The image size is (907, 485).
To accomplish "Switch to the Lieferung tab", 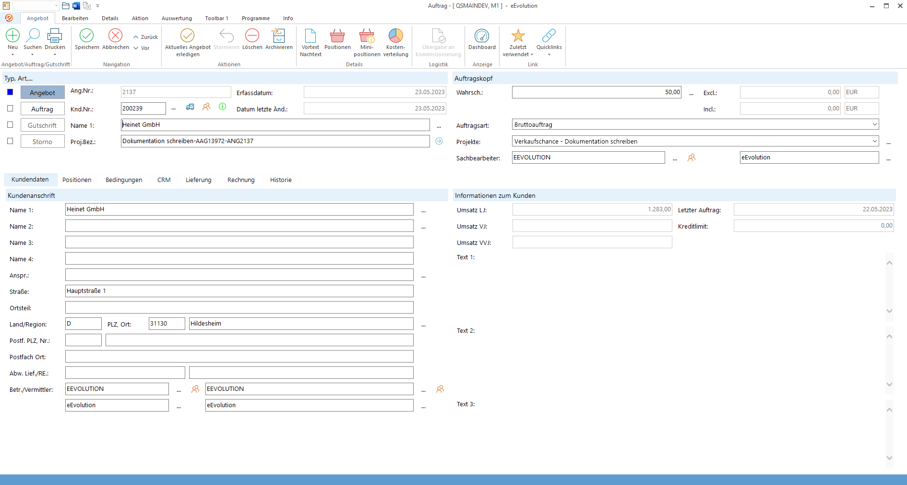I will 199,180.
